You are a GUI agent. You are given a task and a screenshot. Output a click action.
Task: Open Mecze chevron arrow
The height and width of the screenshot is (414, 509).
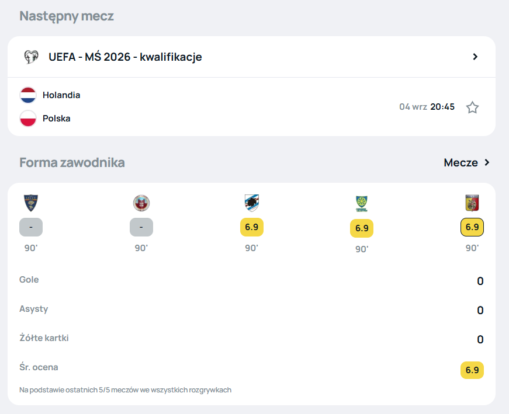tap(487, 162)
